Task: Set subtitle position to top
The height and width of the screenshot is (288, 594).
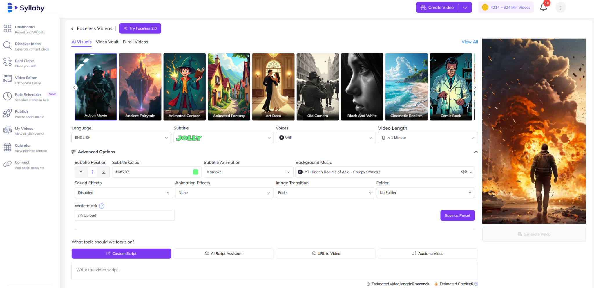Action: tap(81, 172)
